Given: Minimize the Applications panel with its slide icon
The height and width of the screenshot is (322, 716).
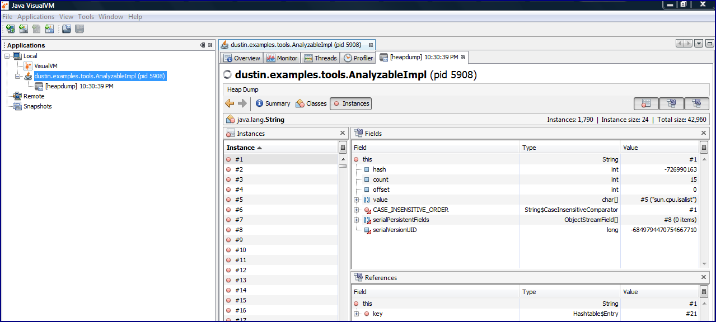Looking at the screenshot, I should [203, 45].
